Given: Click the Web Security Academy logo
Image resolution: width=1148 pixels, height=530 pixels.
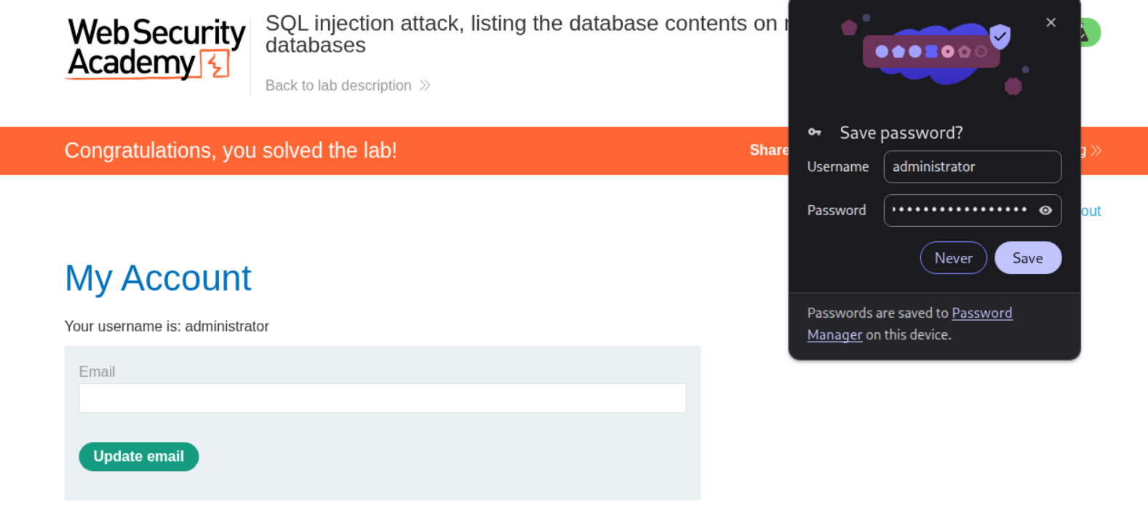Looking at the screenshot, I should point(156,48).
